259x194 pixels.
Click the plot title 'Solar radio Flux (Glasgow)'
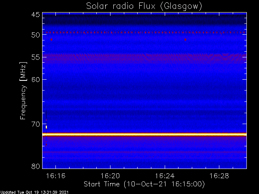click(144, 6)
